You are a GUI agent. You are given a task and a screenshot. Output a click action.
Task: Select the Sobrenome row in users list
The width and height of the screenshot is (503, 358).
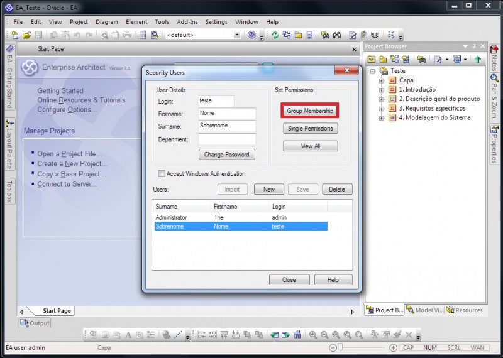[241, 226]
